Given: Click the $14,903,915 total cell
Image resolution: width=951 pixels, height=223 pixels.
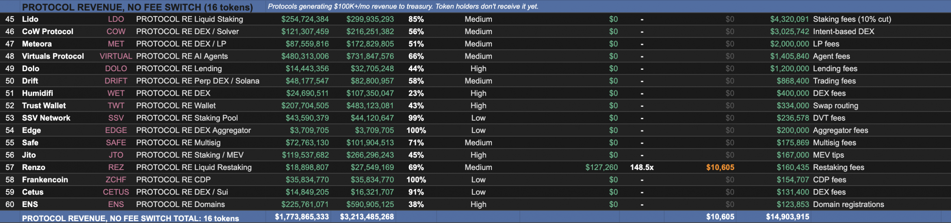Looking at the screenshot, I should point(787,217).
